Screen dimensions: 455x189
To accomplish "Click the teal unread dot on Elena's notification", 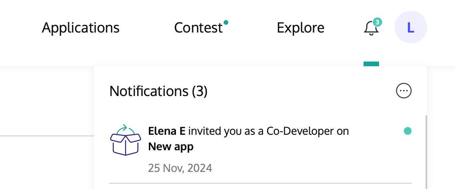I will (407, 131).
